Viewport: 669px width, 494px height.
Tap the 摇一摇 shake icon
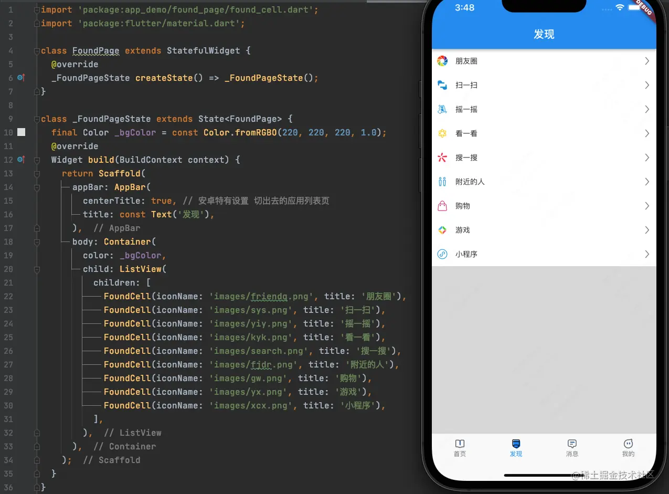(442, 109)
